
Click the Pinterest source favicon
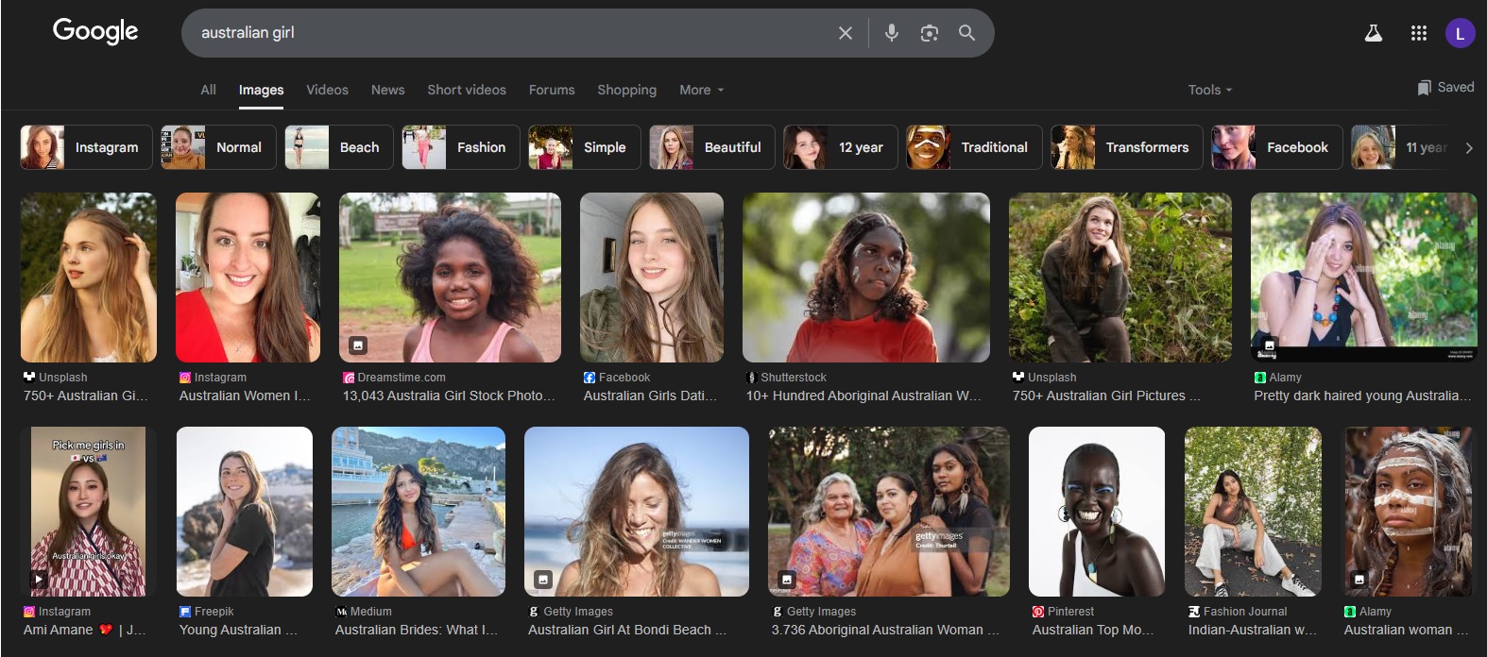(x=1038, y=612)
